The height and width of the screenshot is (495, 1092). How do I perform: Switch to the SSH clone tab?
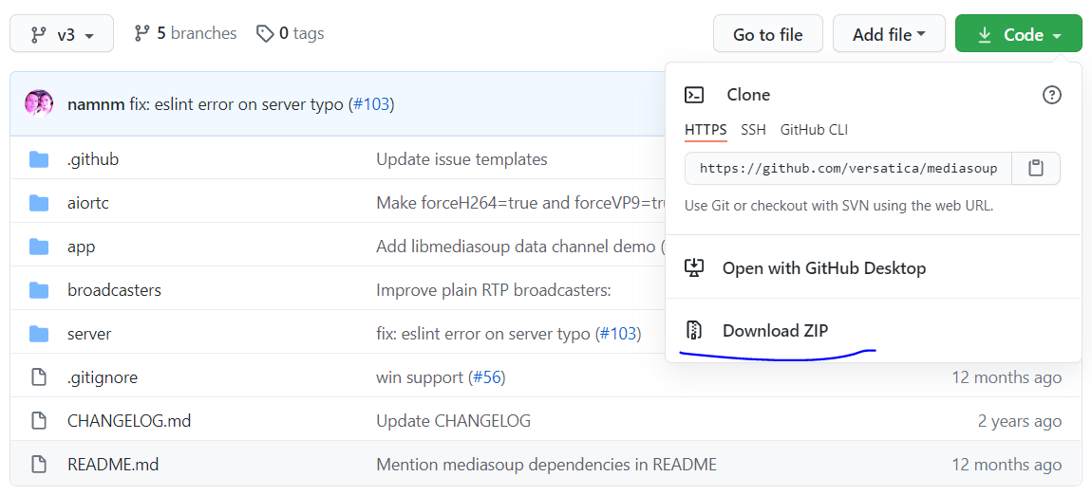(x=753, y=129)
